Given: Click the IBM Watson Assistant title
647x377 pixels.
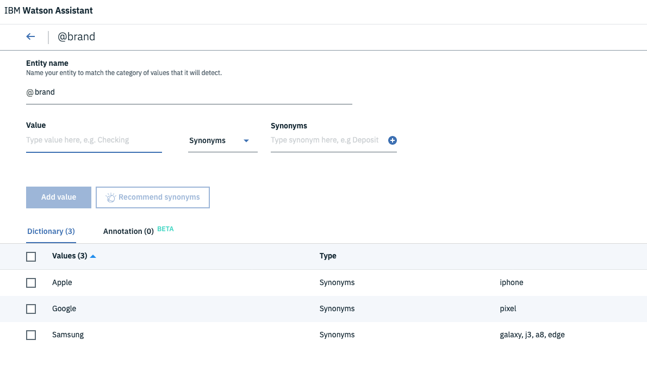Looking at the screenshot, I should coord(48,10).
